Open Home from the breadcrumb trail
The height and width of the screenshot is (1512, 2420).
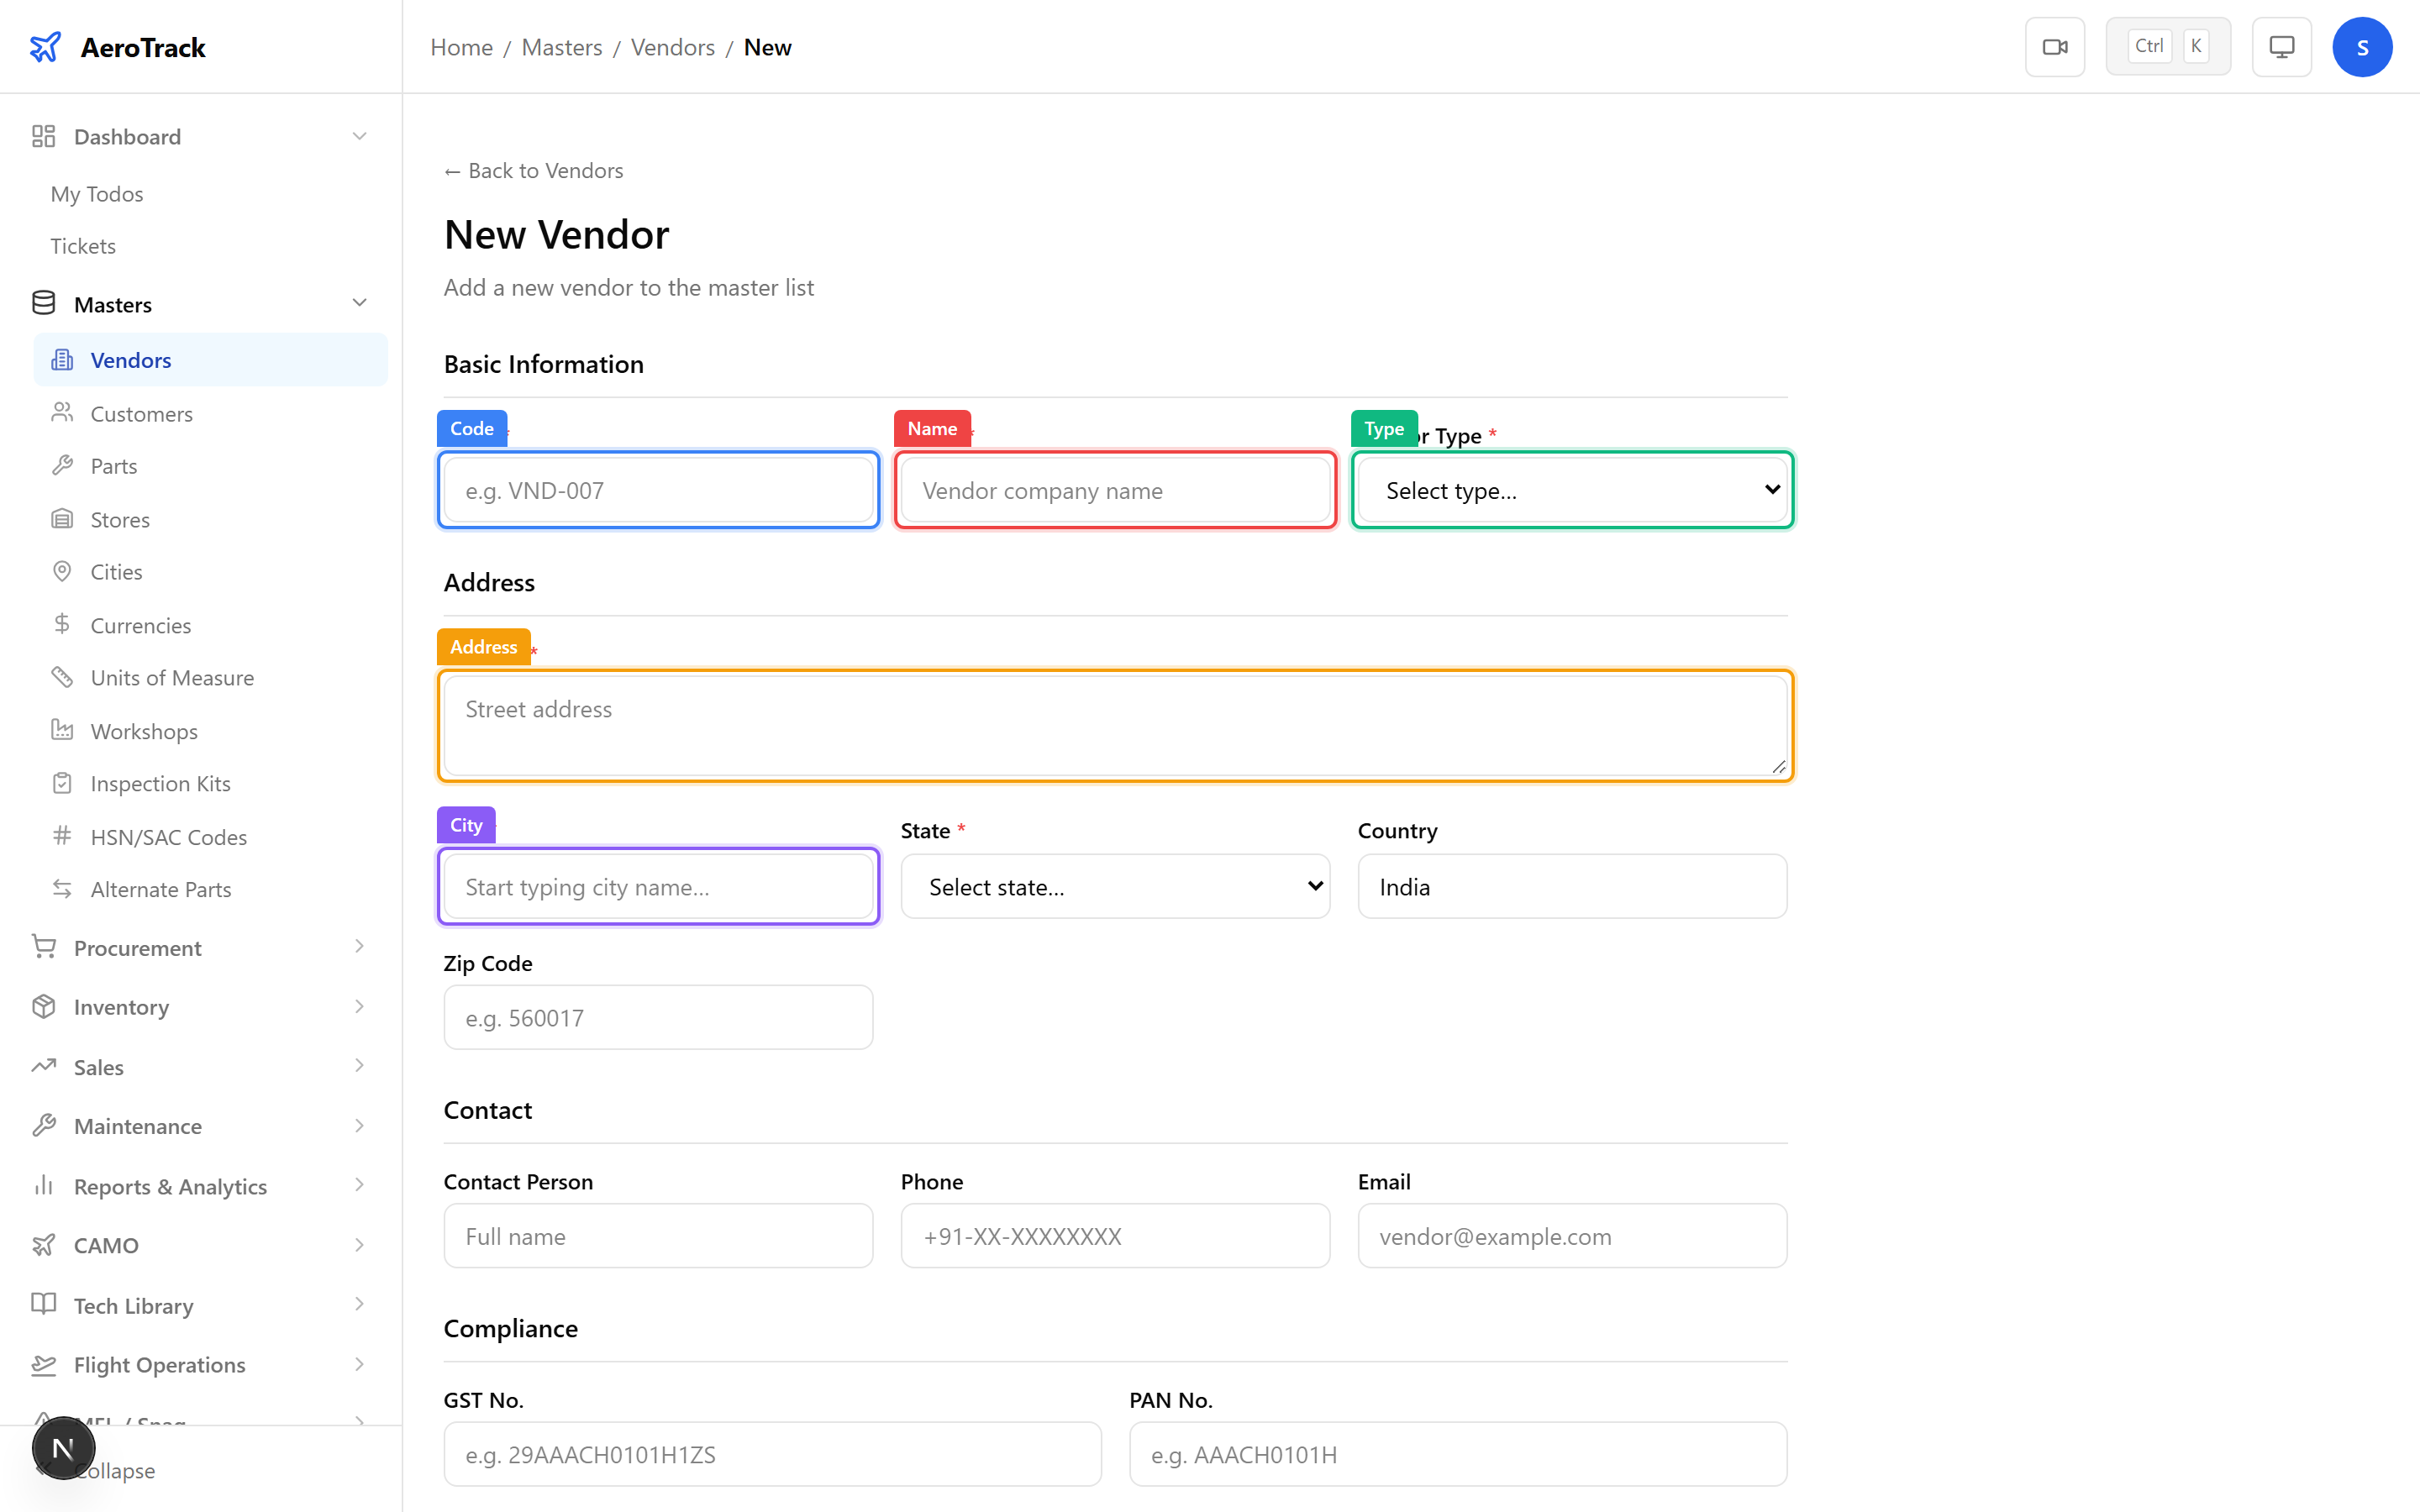tap(461, 47)
